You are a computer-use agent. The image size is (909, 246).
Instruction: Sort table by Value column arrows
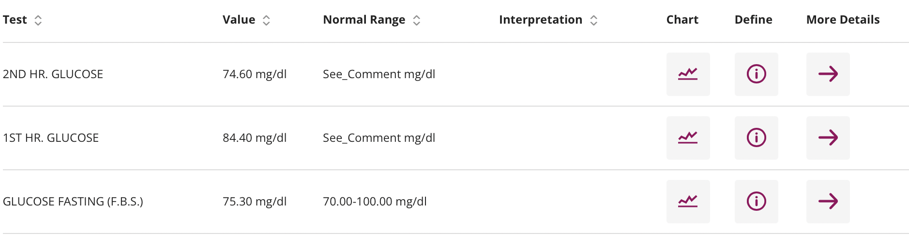[266, 20]
